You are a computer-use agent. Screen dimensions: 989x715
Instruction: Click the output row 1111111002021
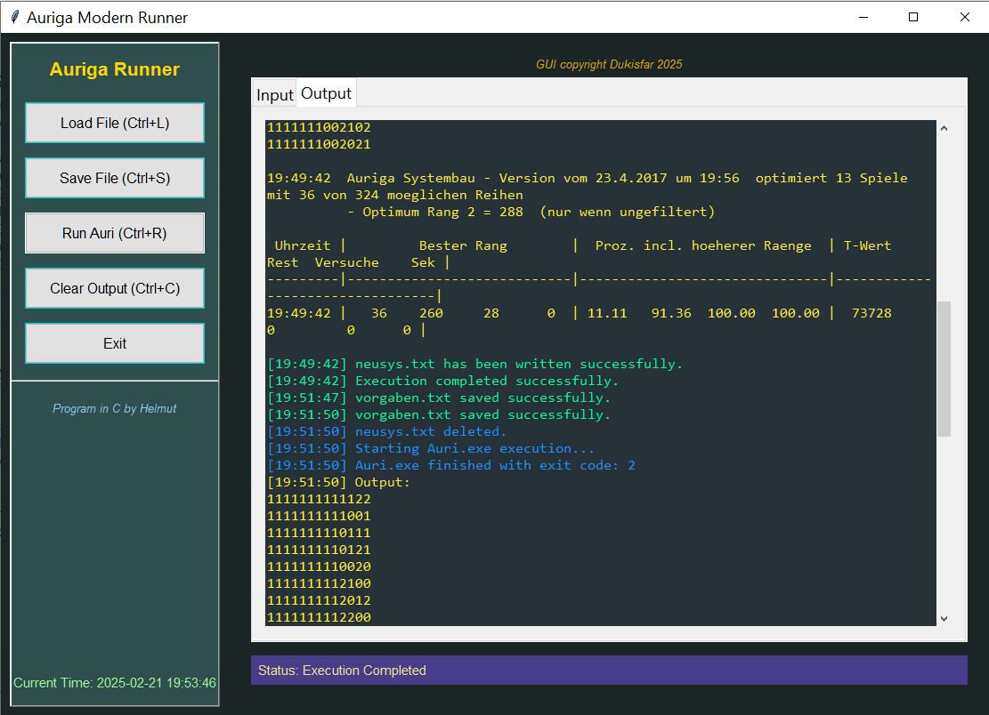tap(320, 144)
